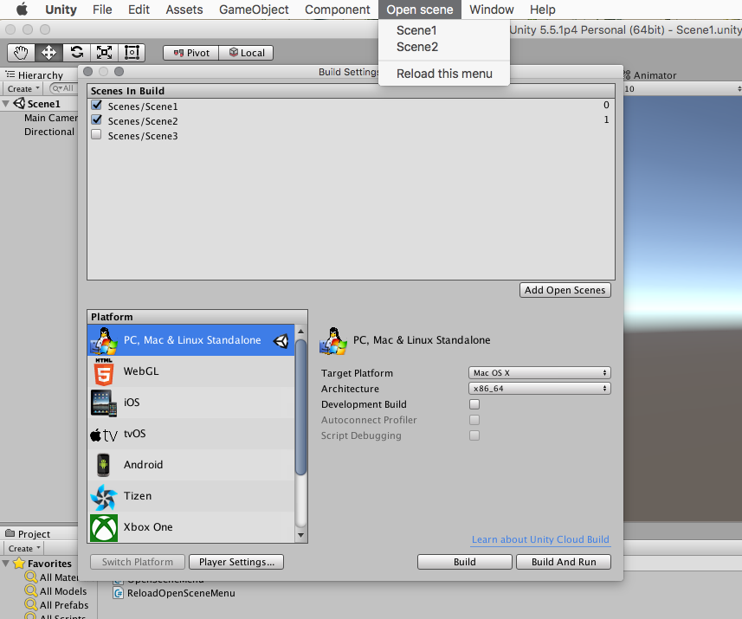Viewport: 742px width, 619px height.
Task: Enable Development Build checkbox
Action: click(474, 404)
